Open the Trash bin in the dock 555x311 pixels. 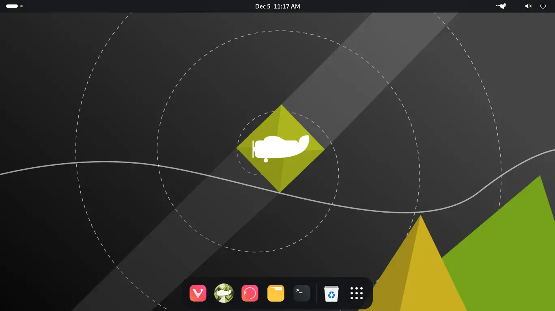[x=331, y=293]
